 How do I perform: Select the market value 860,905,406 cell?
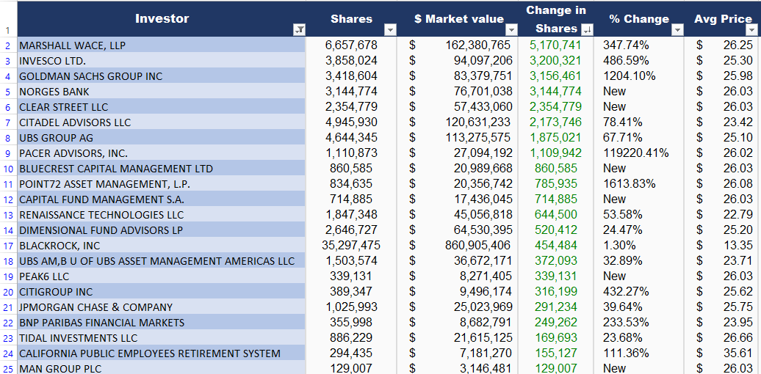pyautogui.click(x=458, y=246)
